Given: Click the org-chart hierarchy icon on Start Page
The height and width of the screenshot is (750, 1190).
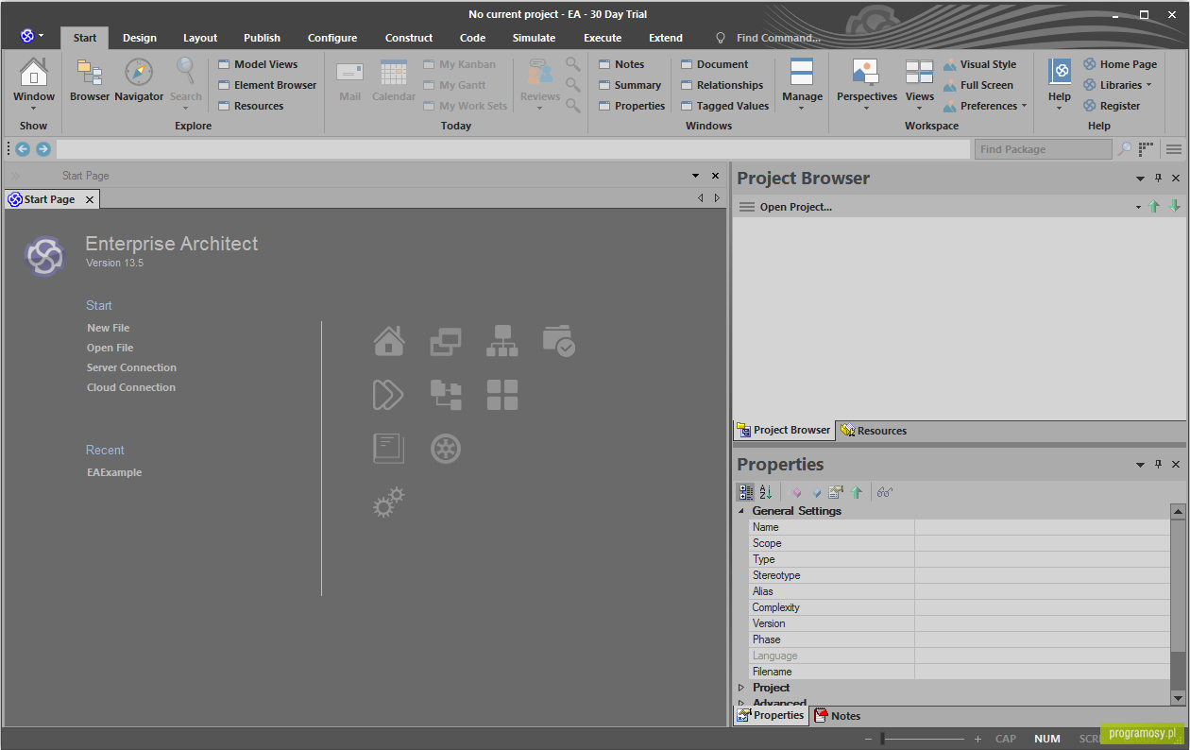Looking at the screenshot, I should 502,340.
